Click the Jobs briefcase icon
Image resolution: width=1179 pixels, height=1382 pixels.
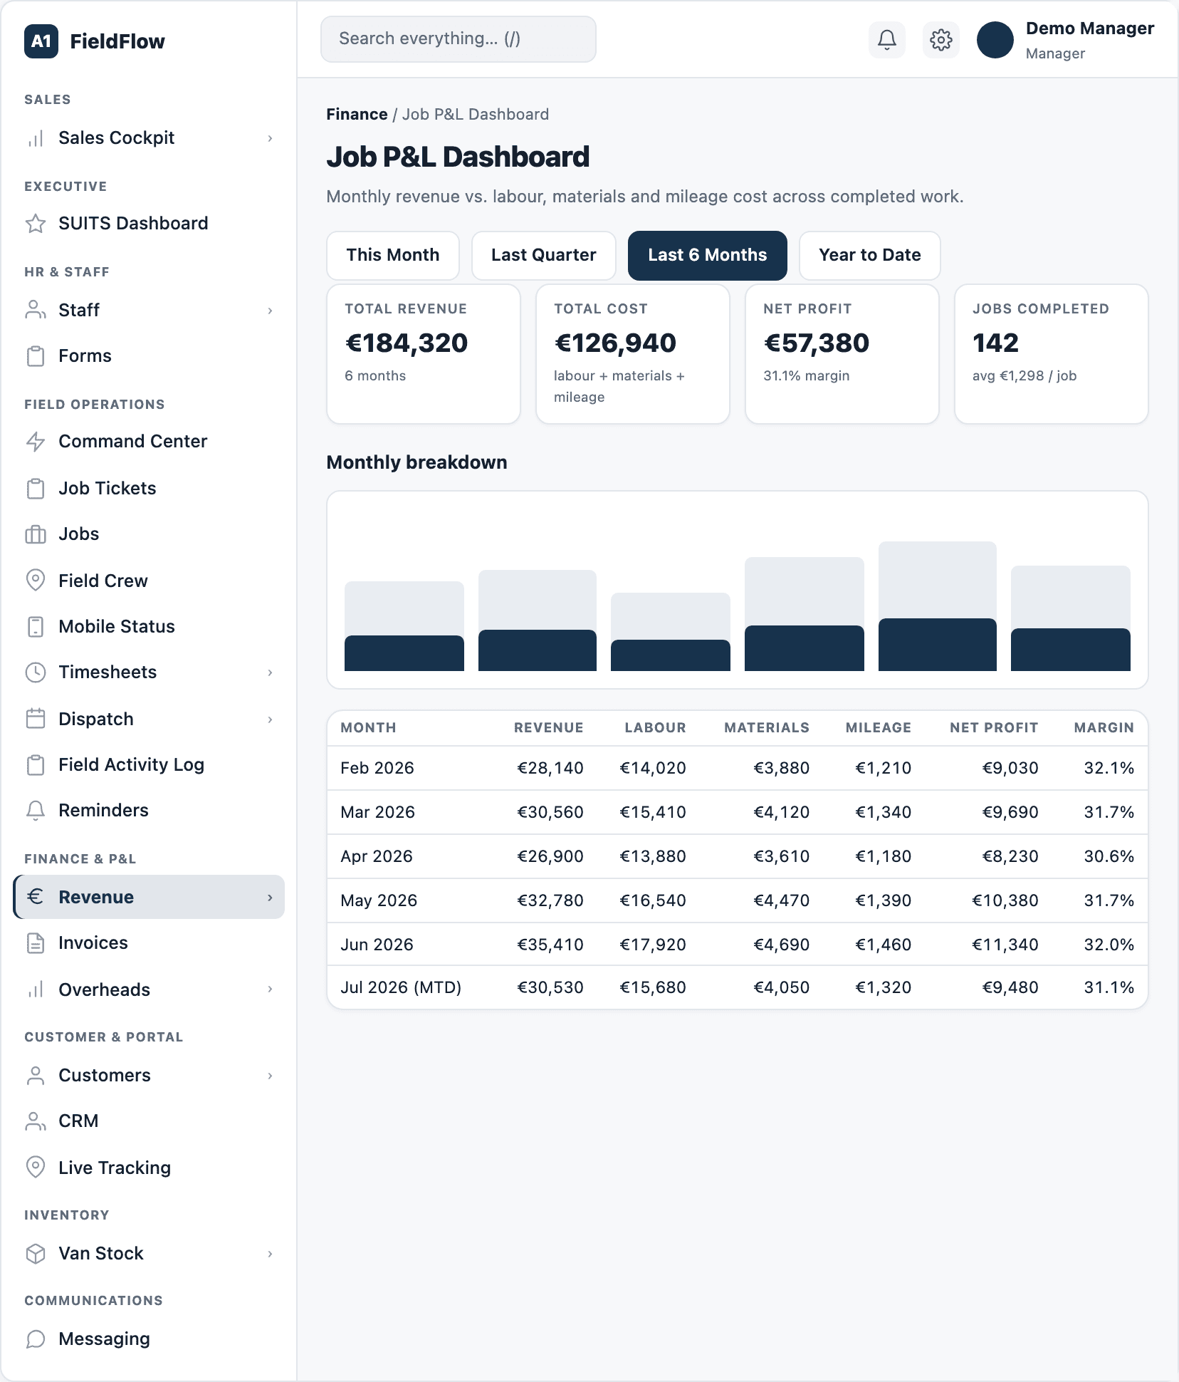pyautogui.click(x=36, y=534)
